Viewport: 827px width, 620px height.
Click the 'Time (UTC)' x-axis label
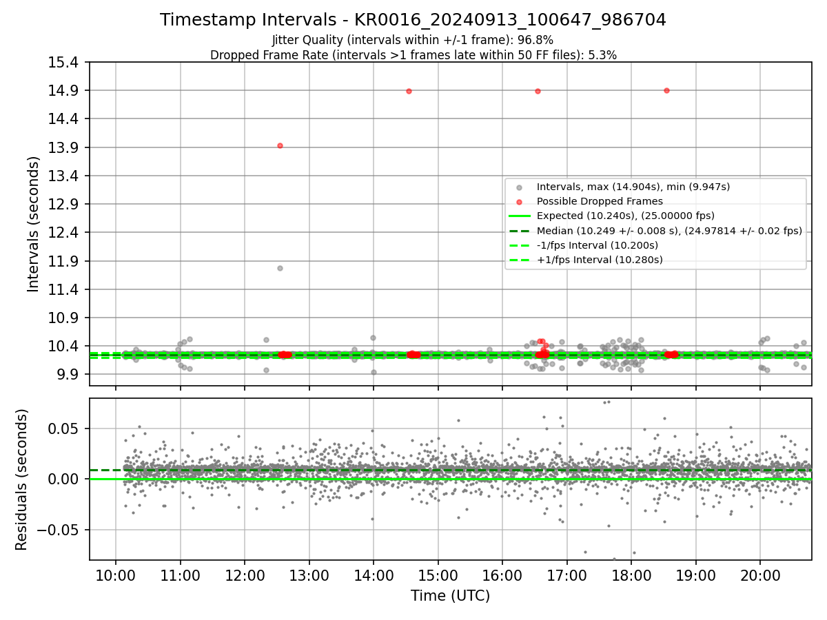450,596
